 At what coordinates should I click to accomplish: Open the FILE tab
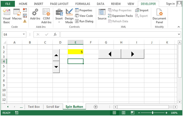click(8, 4)
